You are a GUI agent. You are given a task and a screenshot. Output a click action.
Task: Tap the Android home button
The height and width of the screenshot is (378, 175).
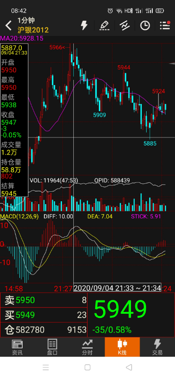tap(87, 368)
